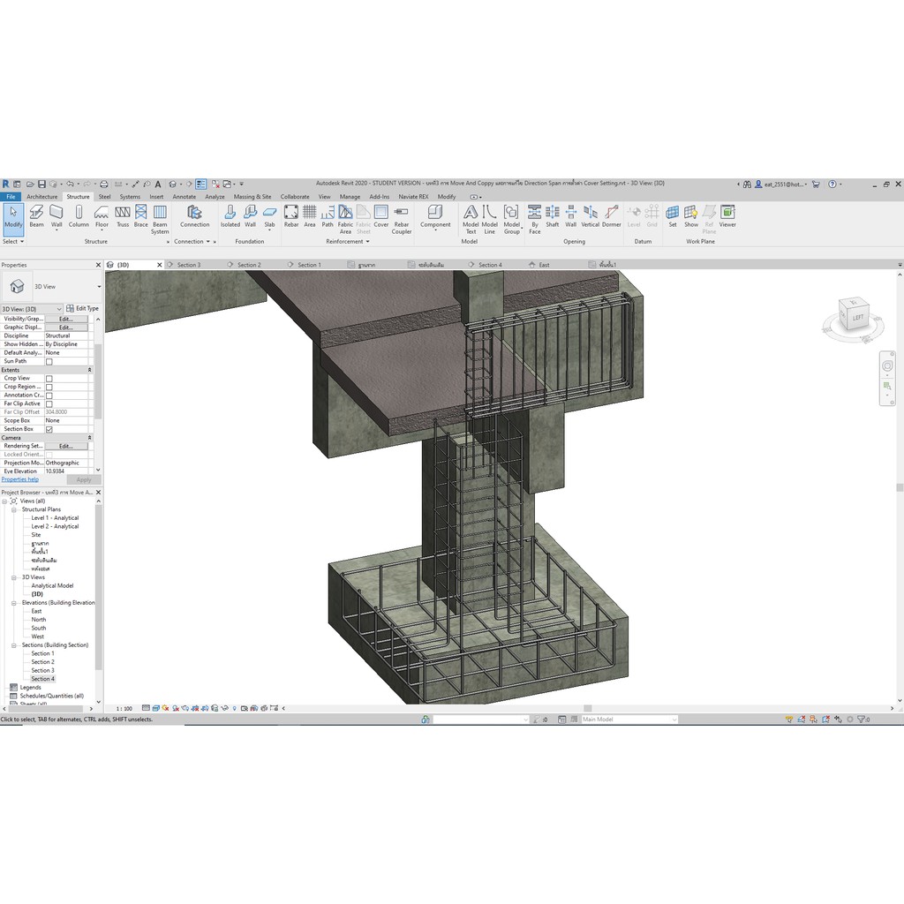Open the Massing & Site tab
Image resolution: width=904 pixels, height=904 pixels.
[252, 197]
